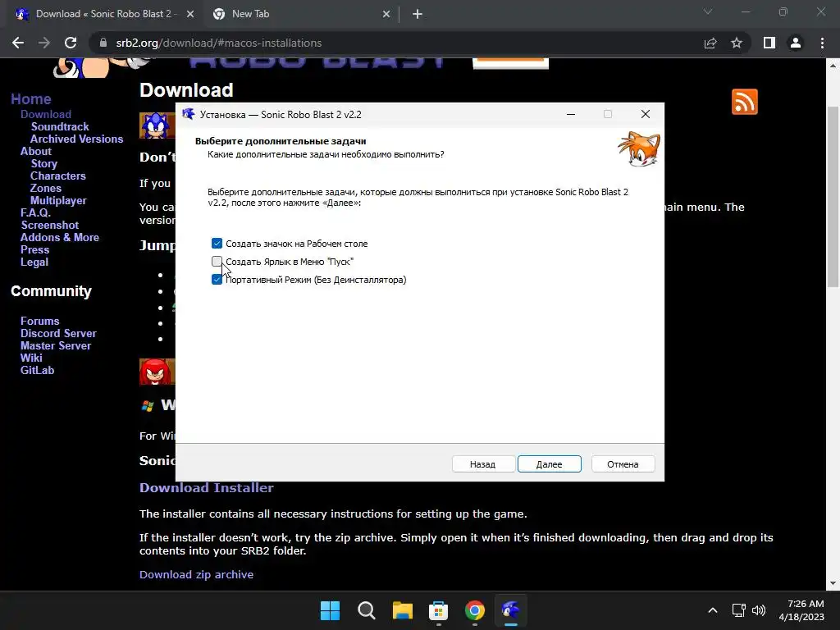Viewport: 840px width, 630px height.
Task: Share this page via share icon
Action: click(710, 43)
